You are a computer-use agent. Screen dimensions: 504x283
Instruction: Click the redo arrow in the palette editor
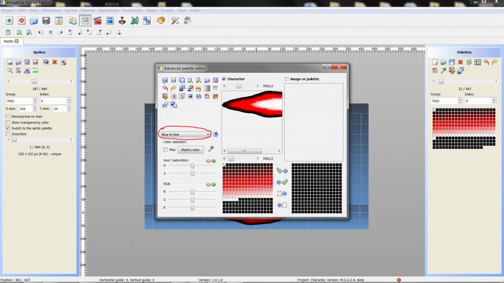173,88
